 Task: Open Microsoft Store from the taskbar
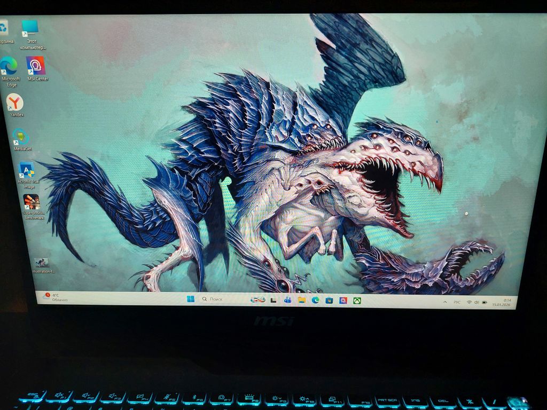point(329,300)
